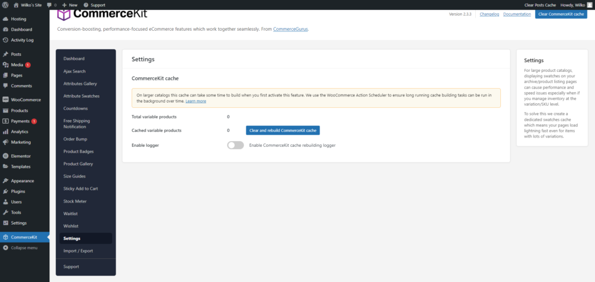Click the CommerceKit cube icon in sidebar

5,237
